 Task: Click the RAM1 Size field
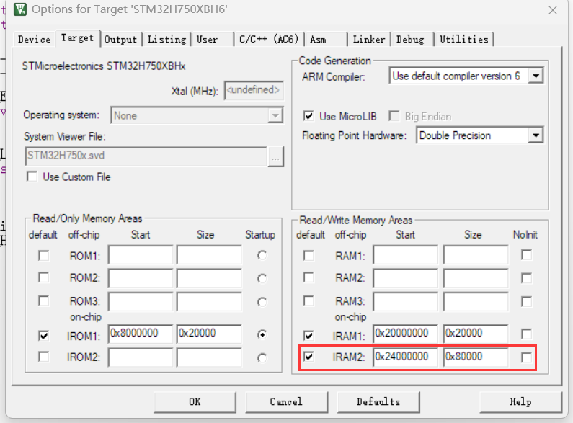coord(476,254)
